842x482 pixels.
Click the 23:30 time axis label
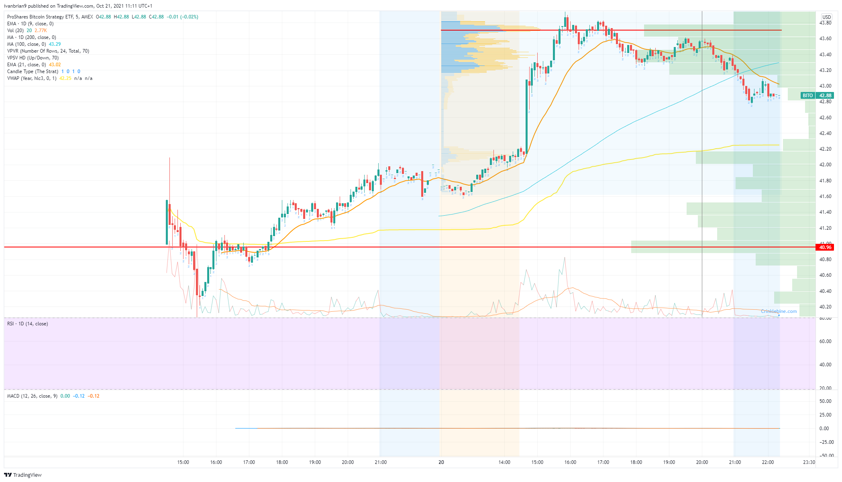(809, 462)
